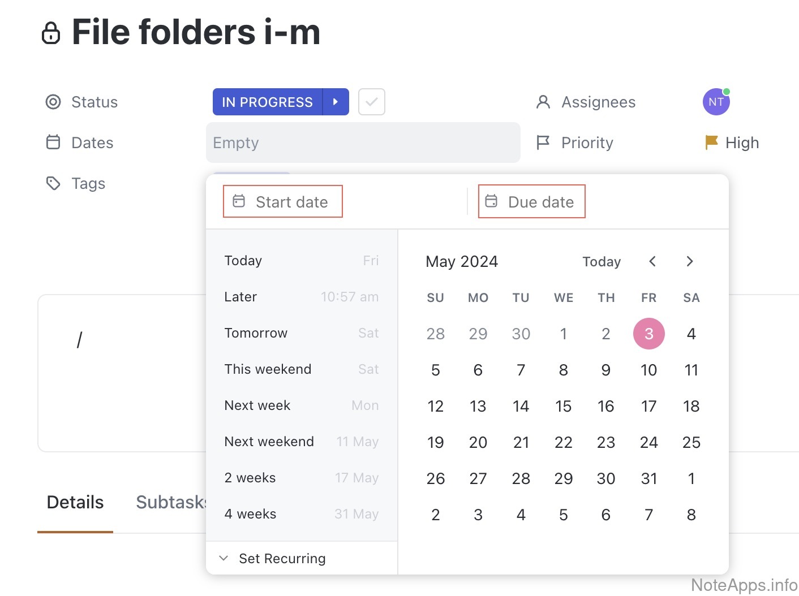The image size is (799, 596).
Task: Click the Tags label icon
Action: (x=53, y=183)
